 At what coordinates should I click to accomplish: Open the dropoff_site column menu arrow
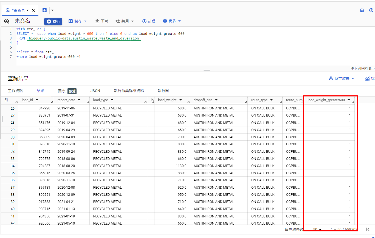[x=216, y=100]
